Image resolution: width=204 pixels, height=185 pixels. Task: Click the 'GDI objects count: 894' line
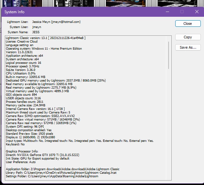21,94
